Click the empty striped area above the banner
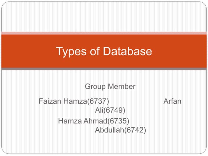This screenshot has width=208, height=156. pos(104,16)
